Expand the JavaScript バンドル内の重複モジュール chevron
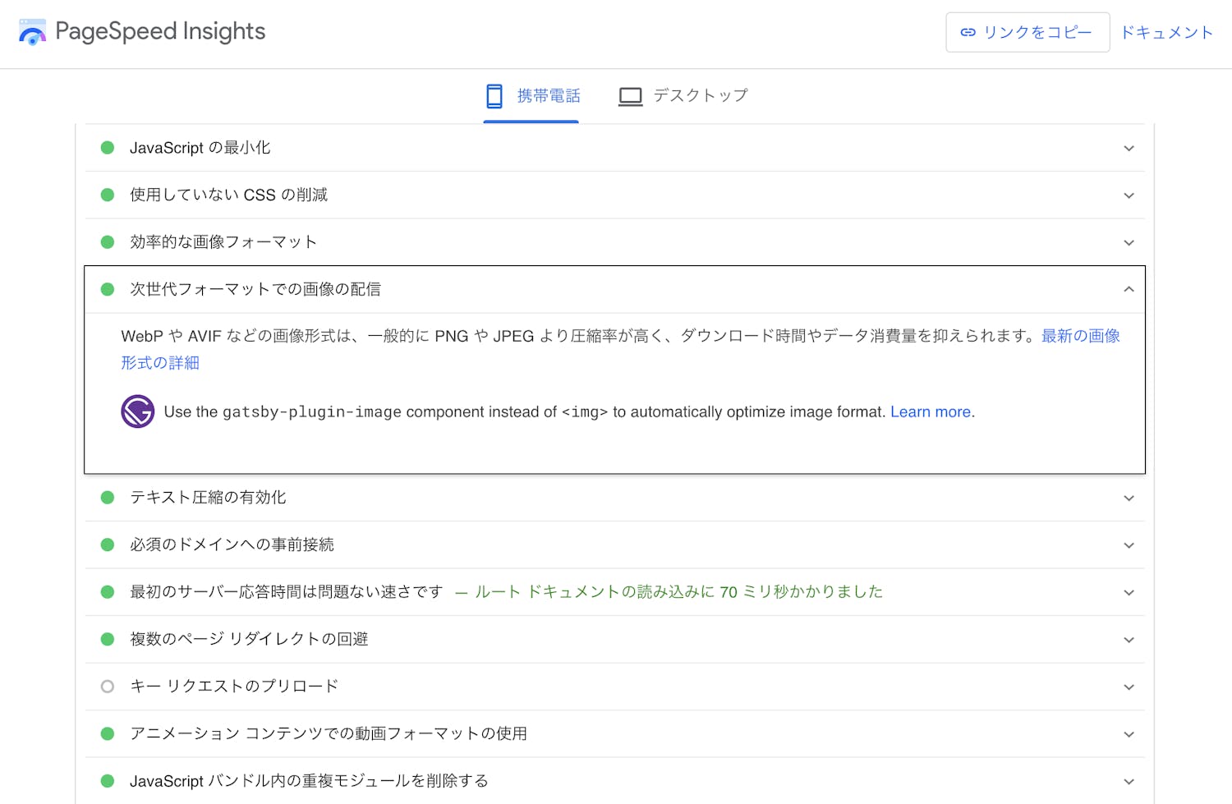1232x804 pixels. [1129, 781]
